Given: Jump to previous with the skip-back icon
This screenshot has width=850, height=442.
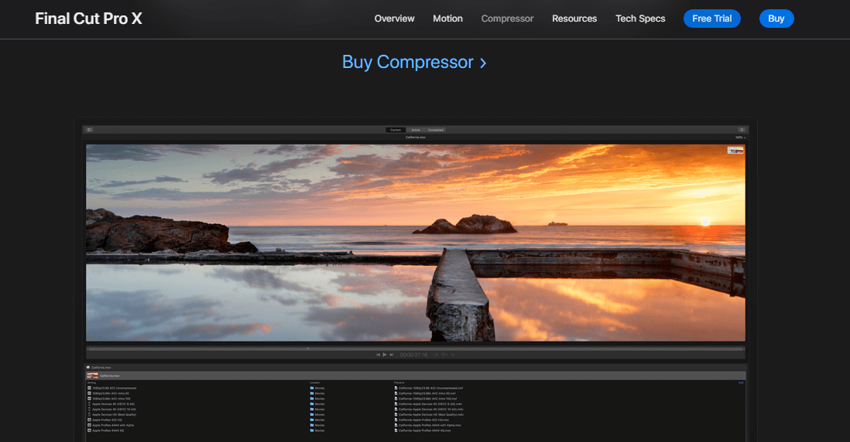Looking at the screenshot, I should (378, 355).
